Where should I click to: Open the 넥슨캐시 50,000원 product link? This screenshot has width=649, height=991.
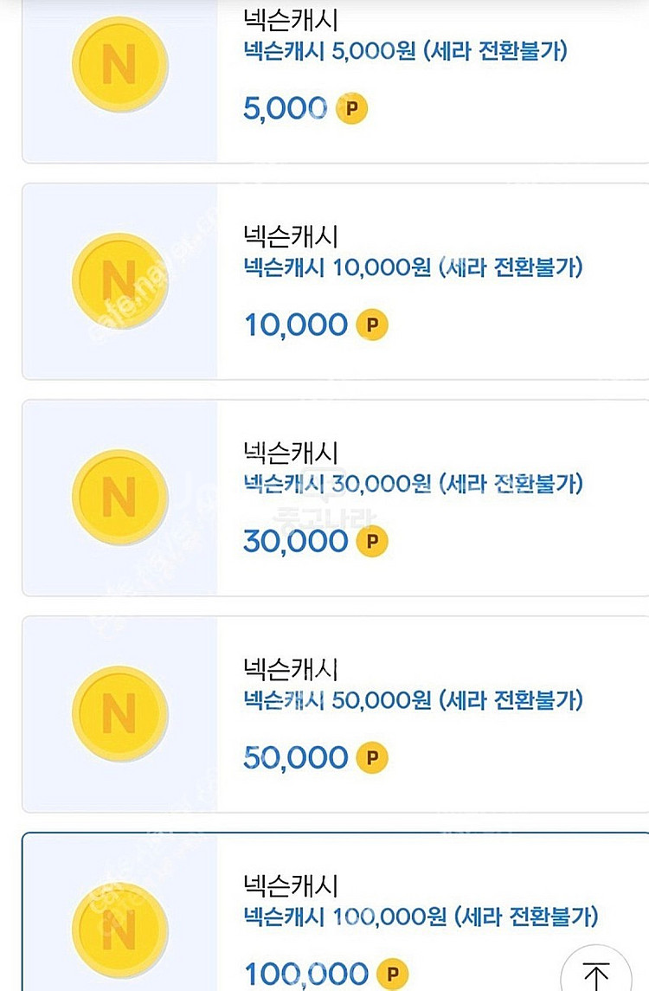413,700
